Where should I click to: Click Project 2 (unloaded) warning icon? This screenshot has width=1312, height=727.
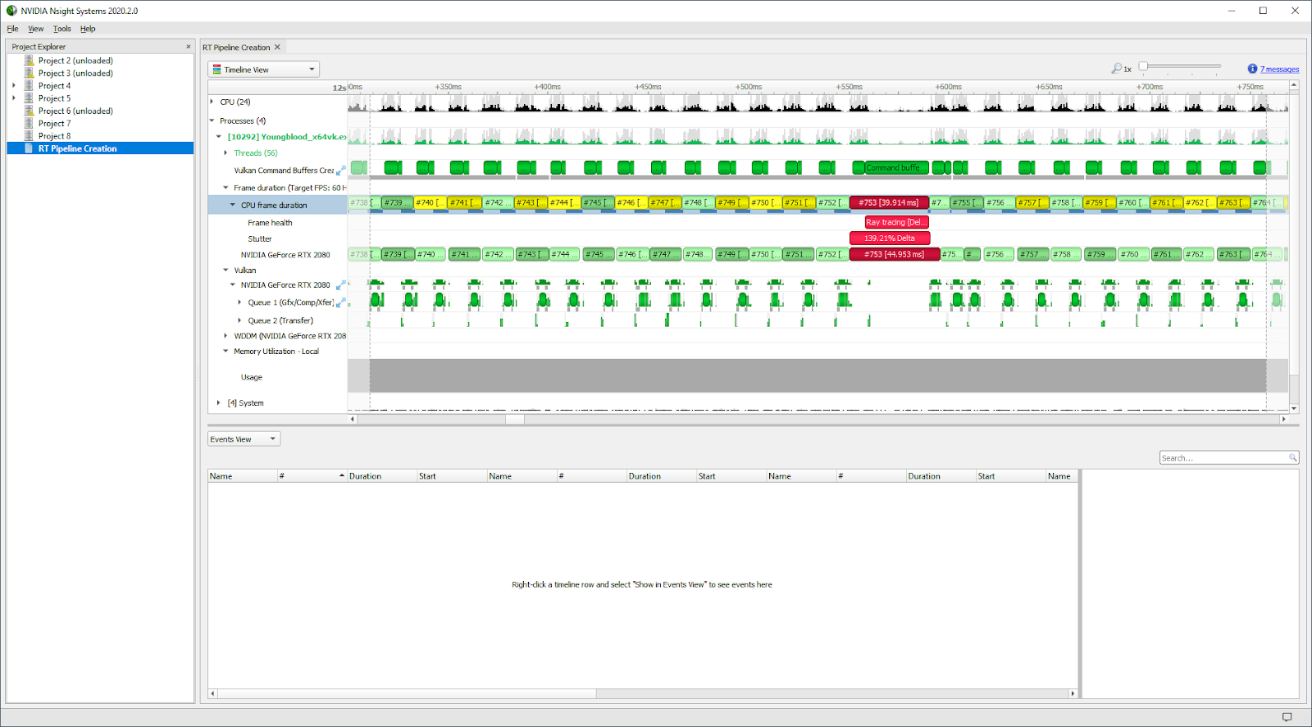[x=30, y=61]
